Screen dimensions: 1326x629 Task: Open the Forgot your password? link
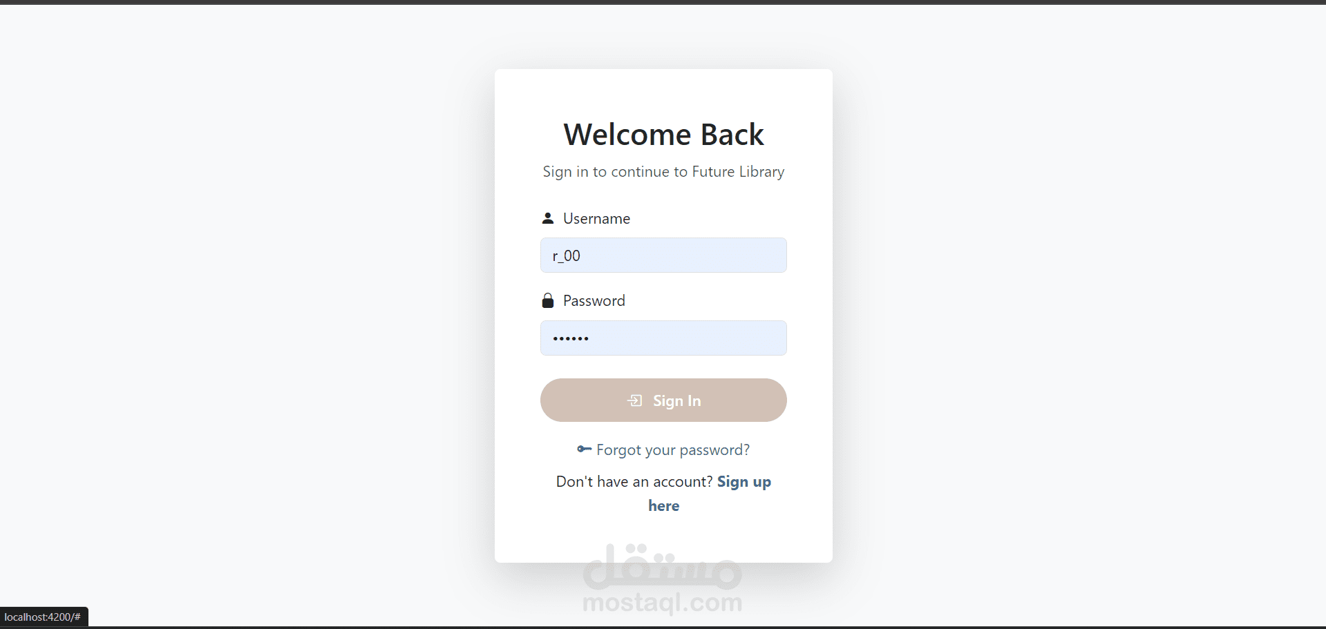click(x=672, y=449)
